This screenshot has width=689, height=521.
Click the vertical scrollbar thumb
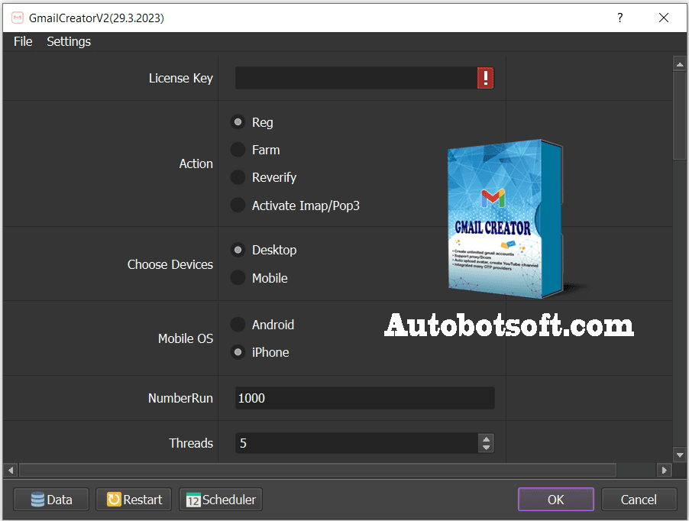click(680, 116)
